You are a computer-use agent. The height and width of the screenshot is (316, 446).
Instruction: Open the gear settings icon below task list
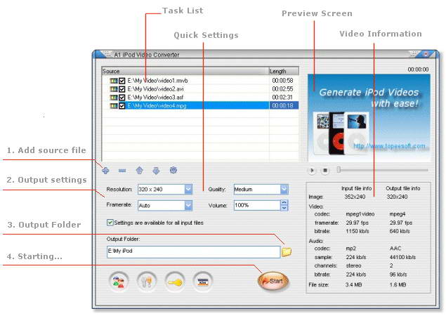[173, 170]
